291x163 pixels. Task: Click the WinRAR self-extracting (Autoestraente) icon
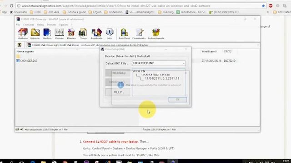156,34
